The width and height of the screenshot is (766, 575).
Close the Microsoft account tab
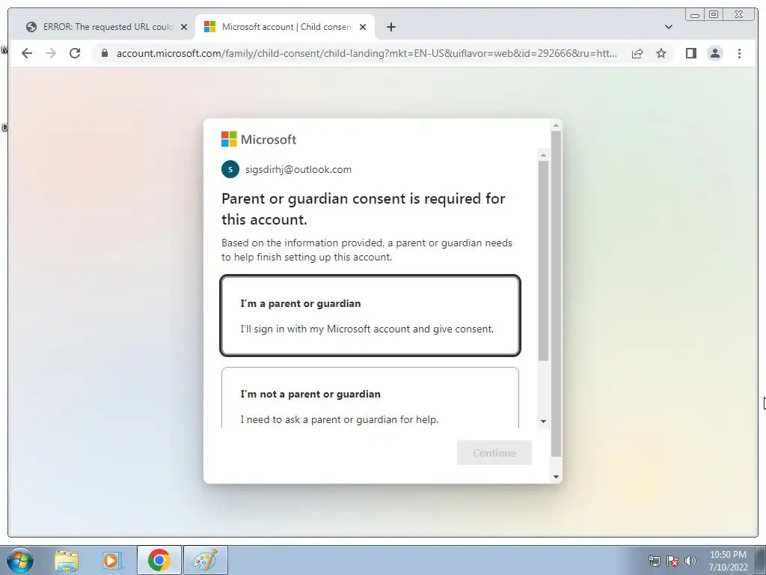pyautogui.click(x=363, y=27)
